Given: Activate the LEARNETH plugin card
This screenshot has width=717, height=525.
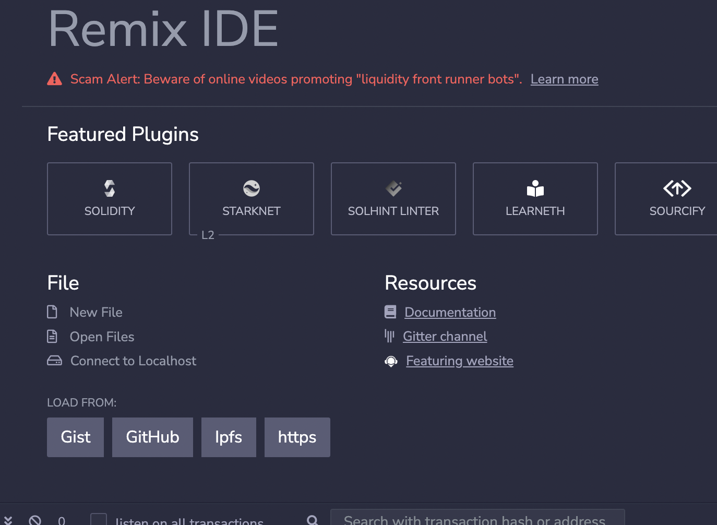Looking at the screenshot, I should (x=535, y=199).
